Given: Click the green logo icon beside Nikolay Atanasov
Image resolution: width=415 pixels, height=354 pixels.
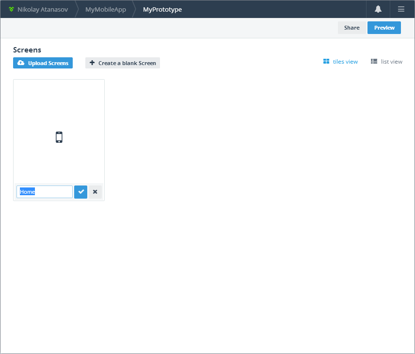Looking at the screenshot, I should (x=11, y=9).
